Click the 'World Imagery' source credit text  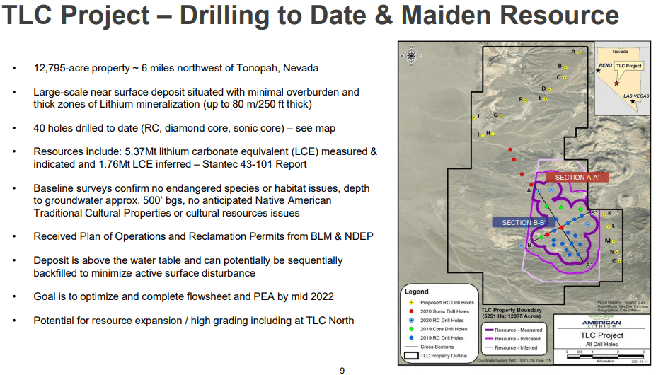[623, 306]
